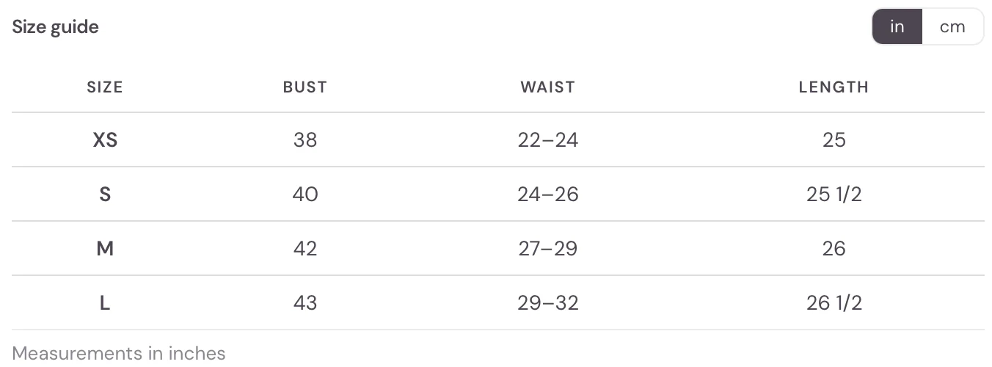Image resolution: width=992 pixels, height=367 pixels.
Task: Click the Size guide heading
Action: click(x=56, y=27)
